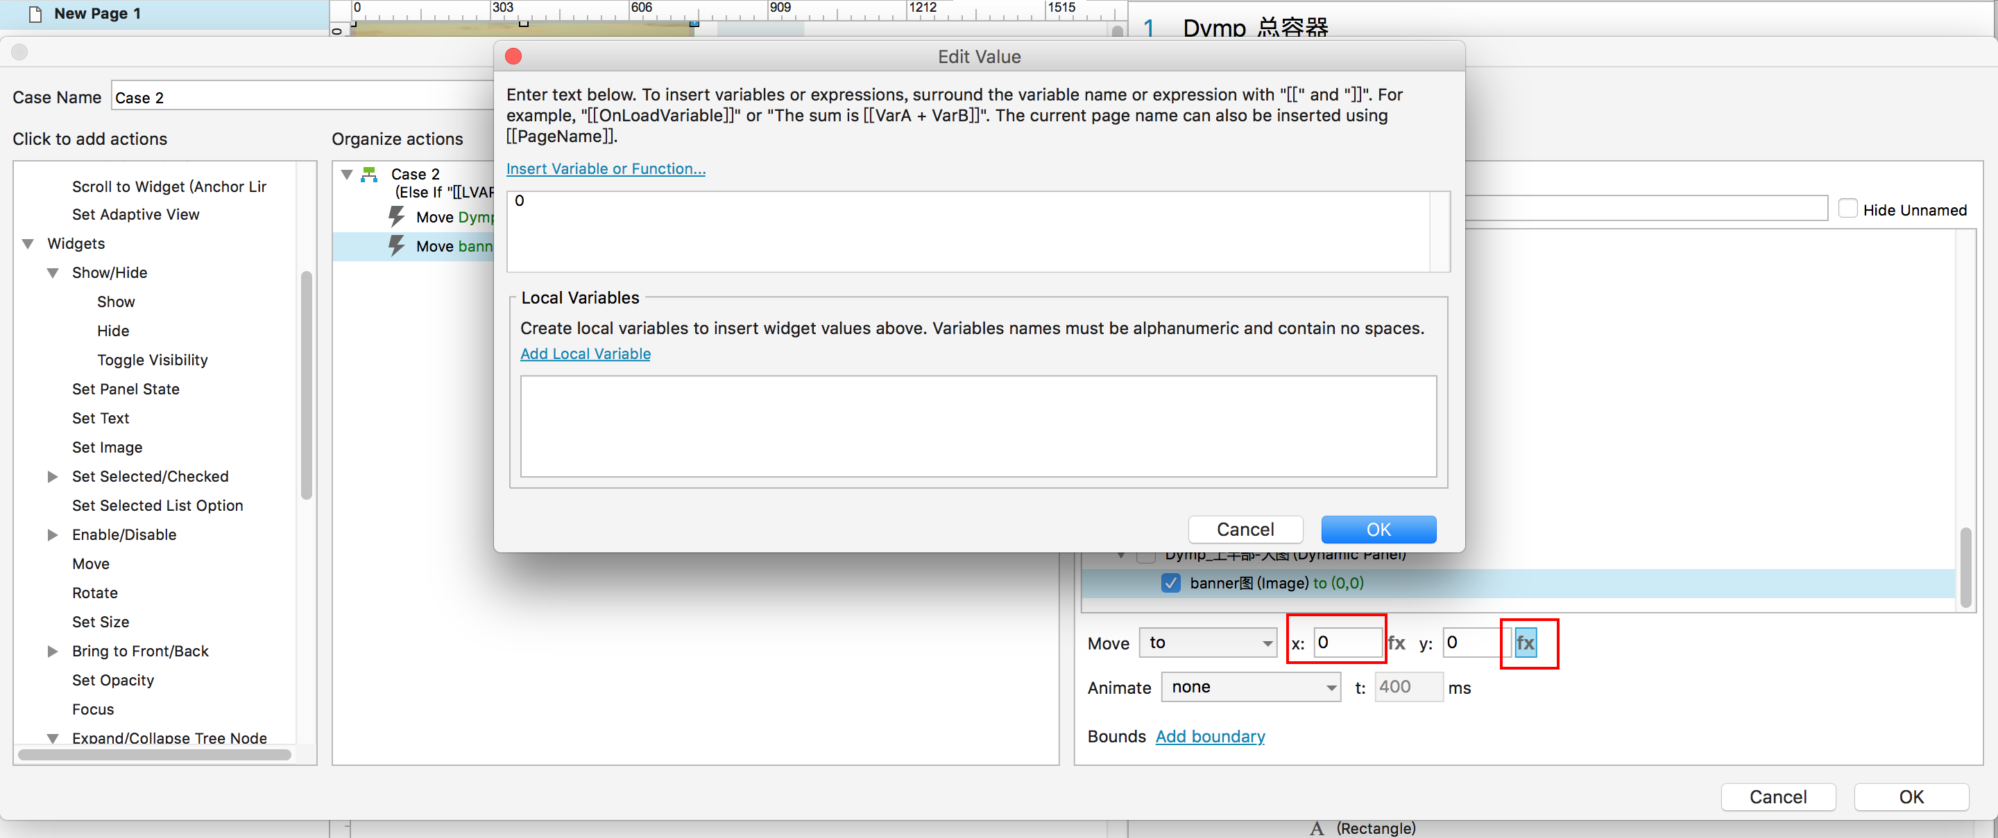Click the Case 2 tree icon
1998x838 pixels.
(x=370, y=175)
